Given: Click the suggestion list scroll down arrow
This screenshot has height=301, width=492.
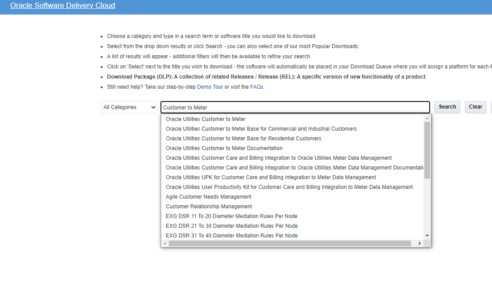Looking at the screenshot, I should (x=427, y=236).
